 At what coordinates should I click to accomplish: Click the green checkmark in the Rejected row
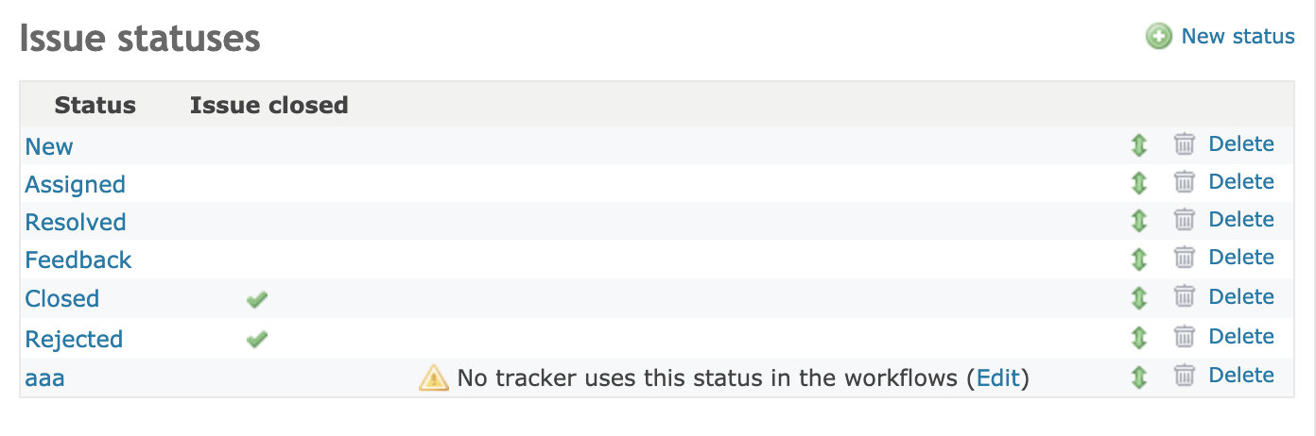256,339
